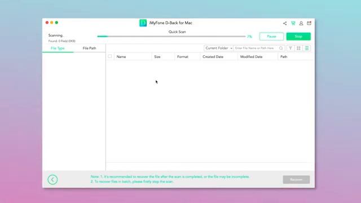The image size is (361, 203).
Task: Open the filter funnel icon
Action: point(290,48)
